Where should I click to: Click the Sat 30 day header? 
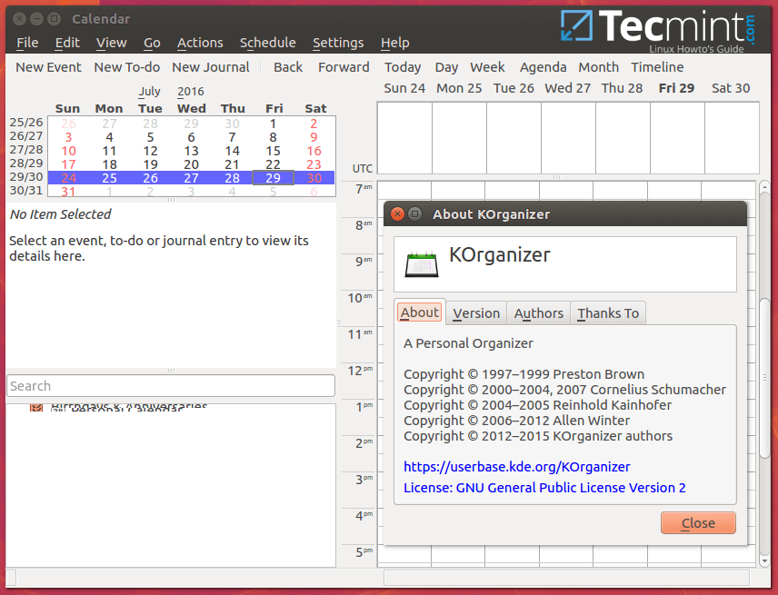pos(731,88)
